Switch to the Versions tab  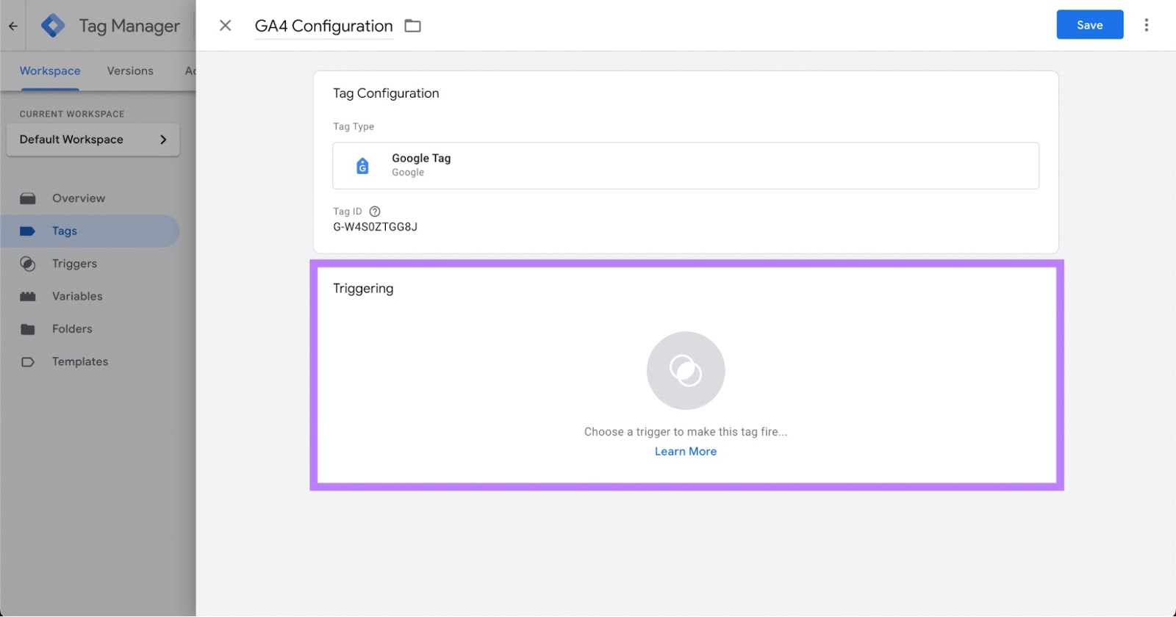[130, 71]
